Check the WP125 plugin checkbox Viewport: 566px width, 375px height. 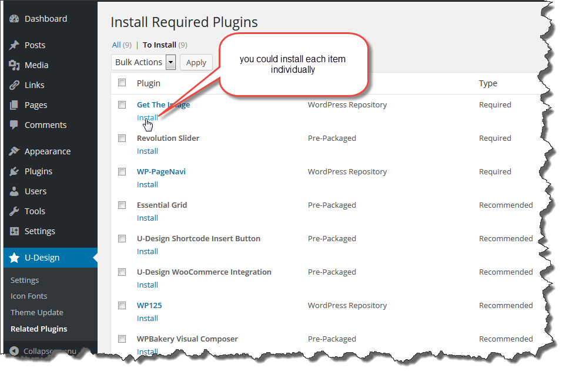[122, 305]
